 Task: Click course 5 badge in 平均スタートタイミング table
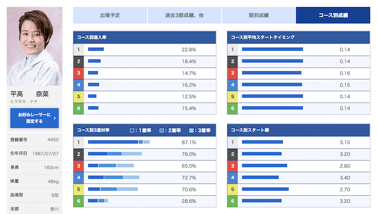232,96
